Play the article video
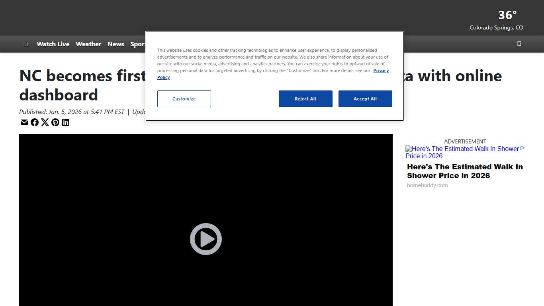The width and height of the screenshot is (544, 306). (205, 239)
